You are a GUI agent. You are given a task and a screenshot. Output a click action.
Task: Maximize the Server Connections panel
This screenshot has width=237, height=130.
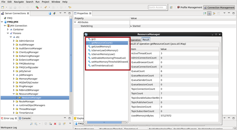click(x=69, y=13)
